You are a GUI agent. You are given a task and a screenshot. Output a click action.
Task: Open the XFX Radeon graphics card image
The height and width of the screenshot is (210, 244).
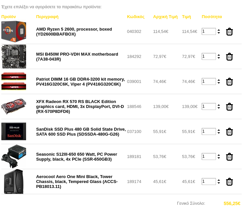coord(14,106)
